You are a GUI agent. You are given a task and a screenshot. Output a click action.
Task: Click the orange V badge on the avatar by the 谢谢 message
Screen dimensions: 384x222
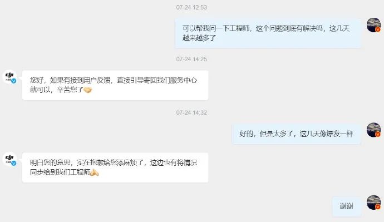coord(378,207)
